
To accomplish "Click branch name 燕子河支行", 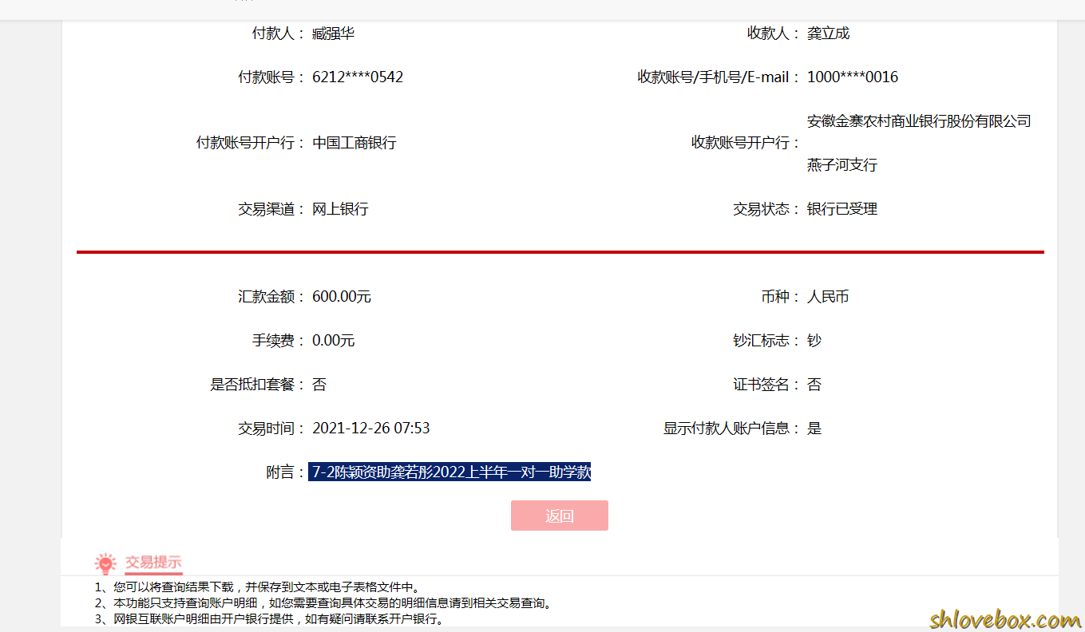I will click(842, 165).
